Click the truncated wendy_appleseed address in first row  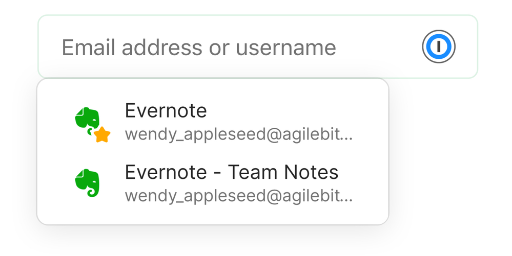[238, 134]
